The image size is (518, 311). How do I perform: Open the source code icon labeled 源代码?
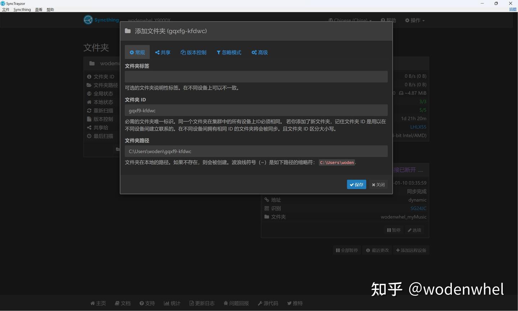click(260, 303)
